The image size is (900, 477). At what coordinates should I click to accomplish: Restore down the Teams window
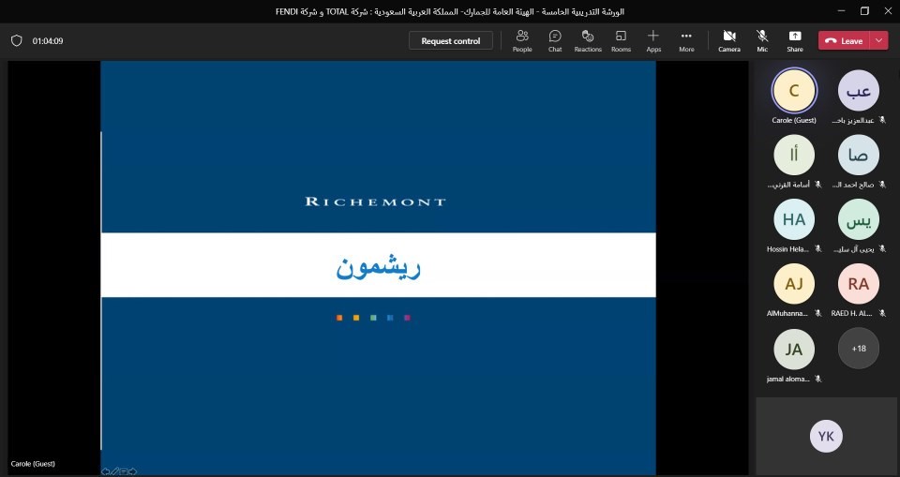pos(864,11)
